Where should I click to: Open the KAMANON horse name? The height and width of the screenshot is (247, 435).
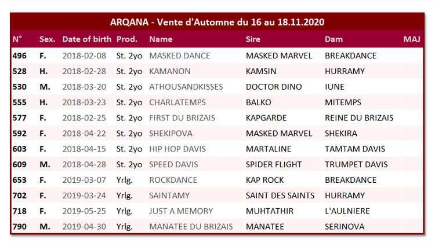pos(170,71)
